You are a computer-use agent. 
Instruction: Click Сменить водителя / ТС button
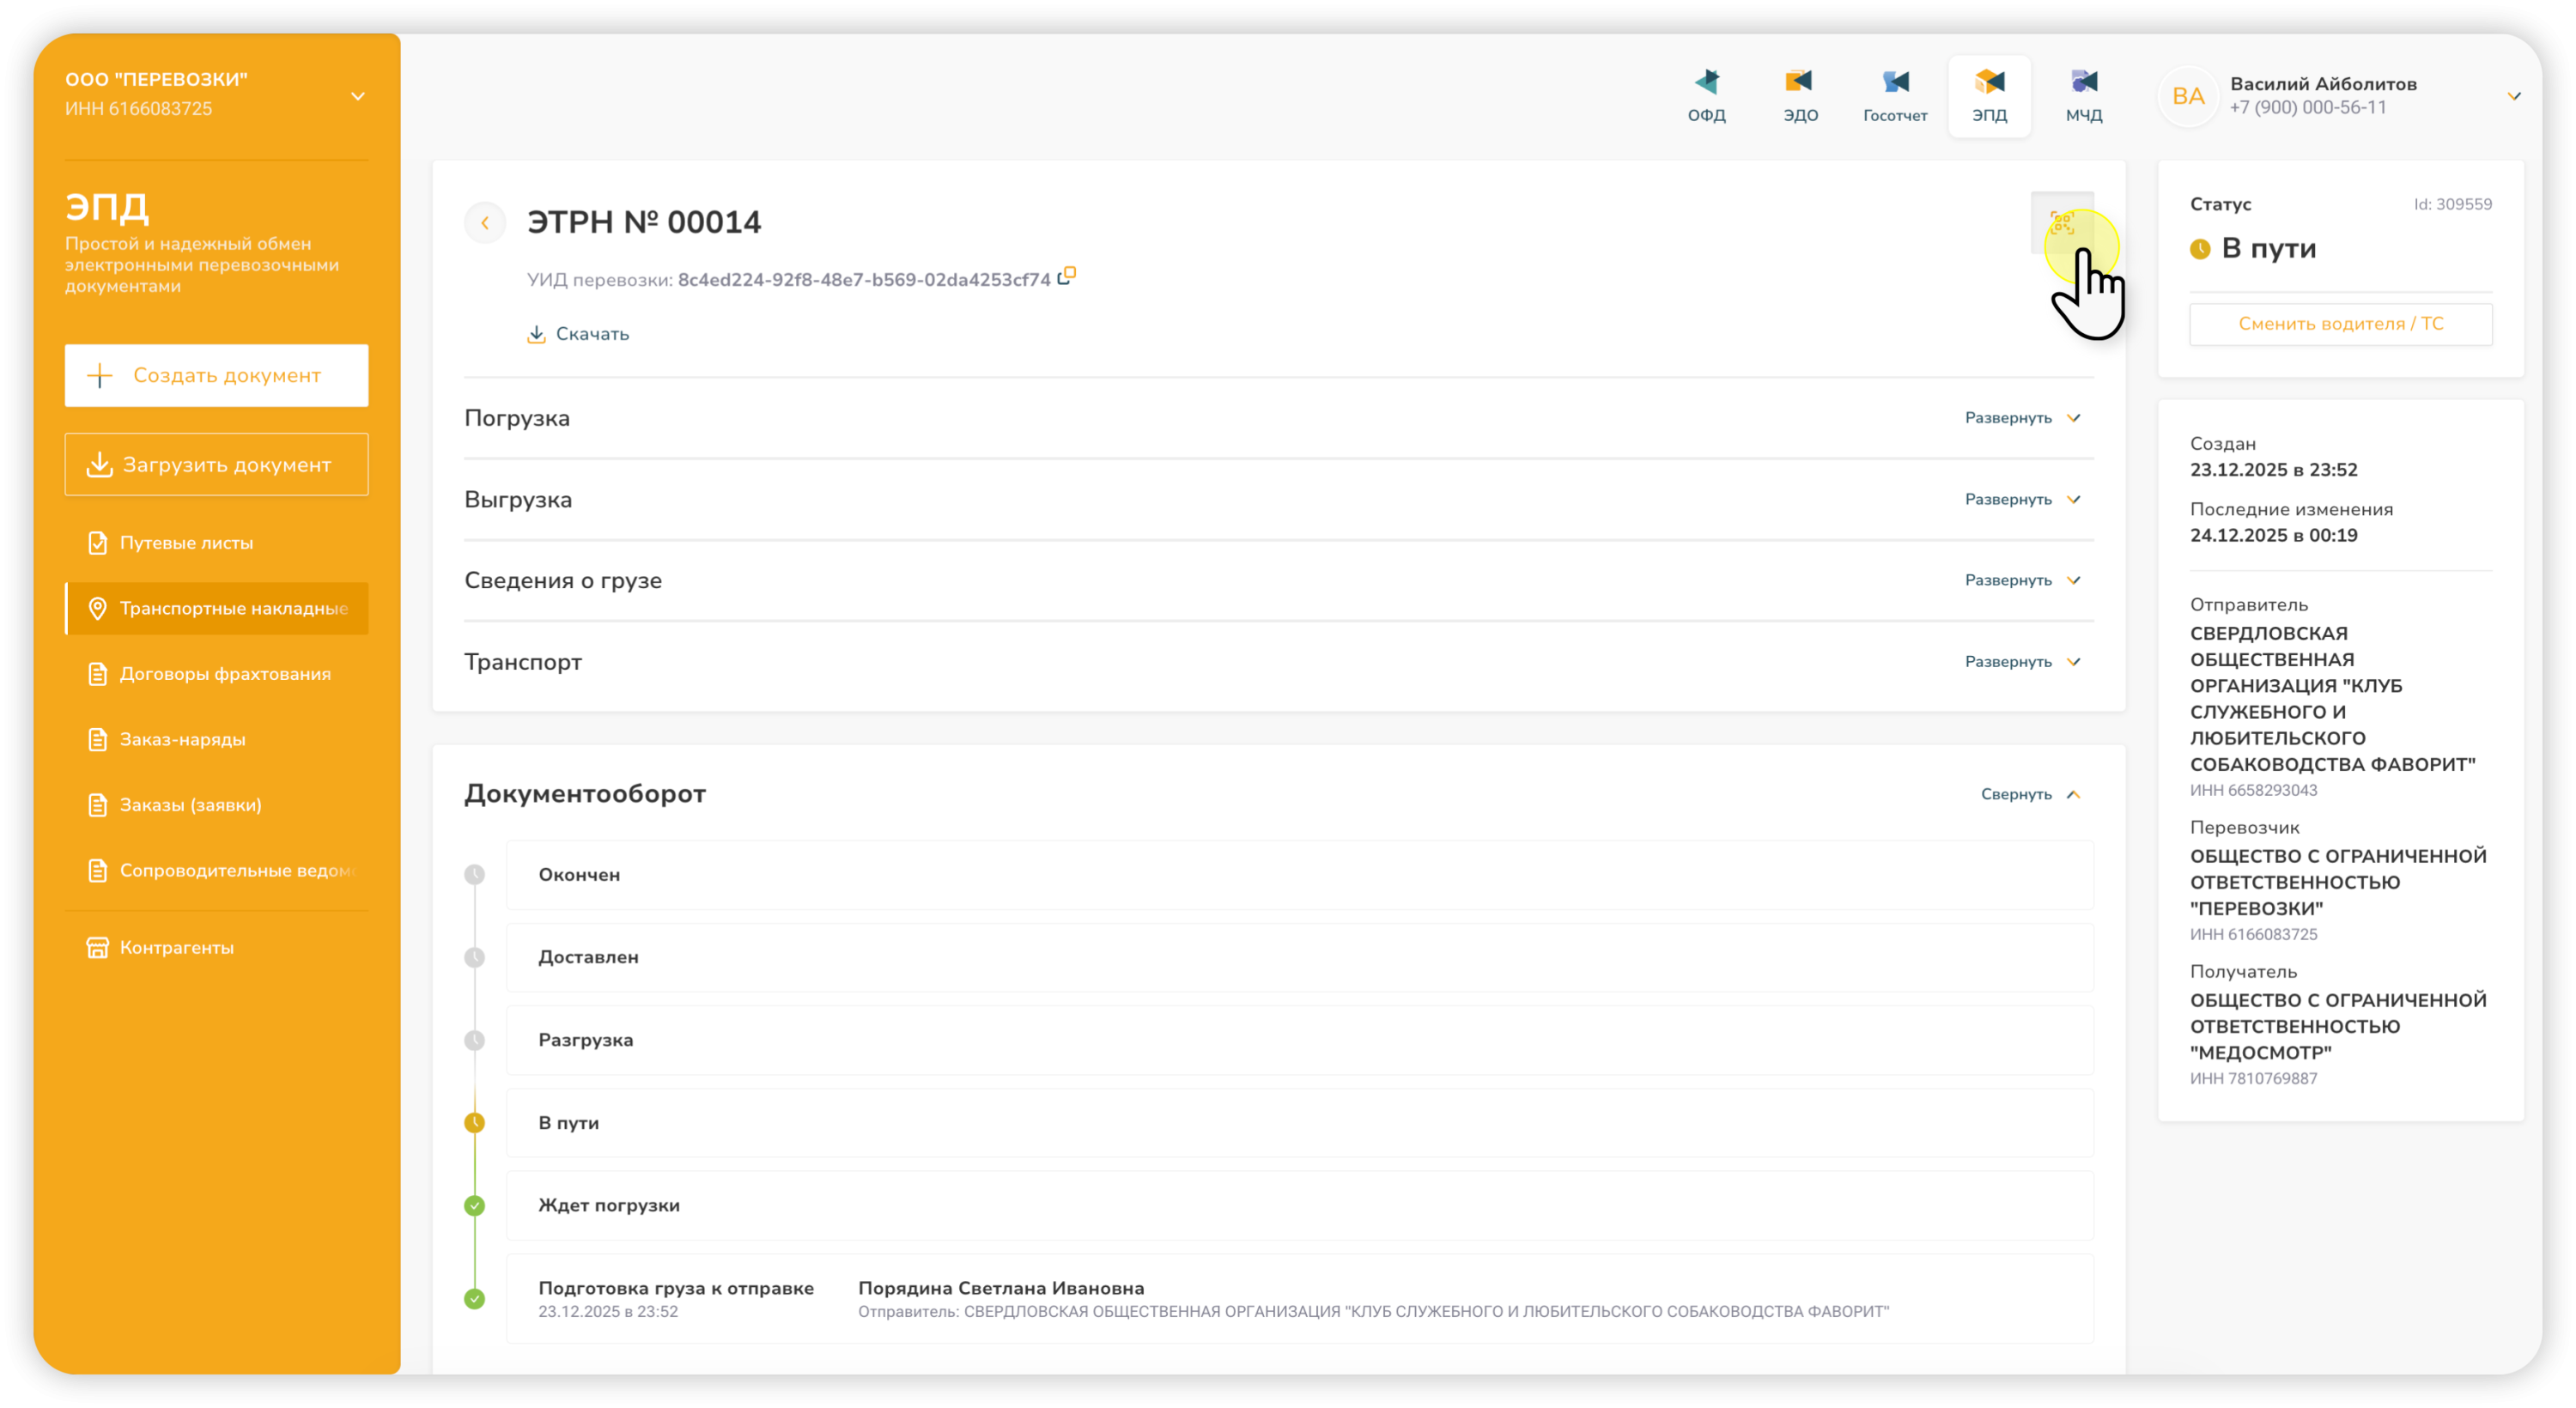2340,324
